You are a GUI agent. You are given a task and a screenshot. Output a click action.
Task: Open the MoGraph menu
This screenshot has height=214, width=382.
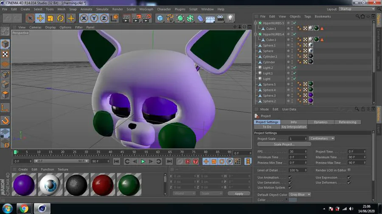pos(146,9)
